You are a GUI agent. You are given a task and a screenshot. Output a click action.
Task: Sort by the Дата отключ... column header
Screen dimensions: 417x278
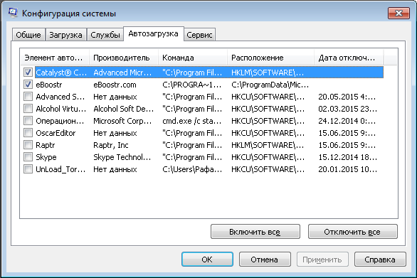coord(349,58)
